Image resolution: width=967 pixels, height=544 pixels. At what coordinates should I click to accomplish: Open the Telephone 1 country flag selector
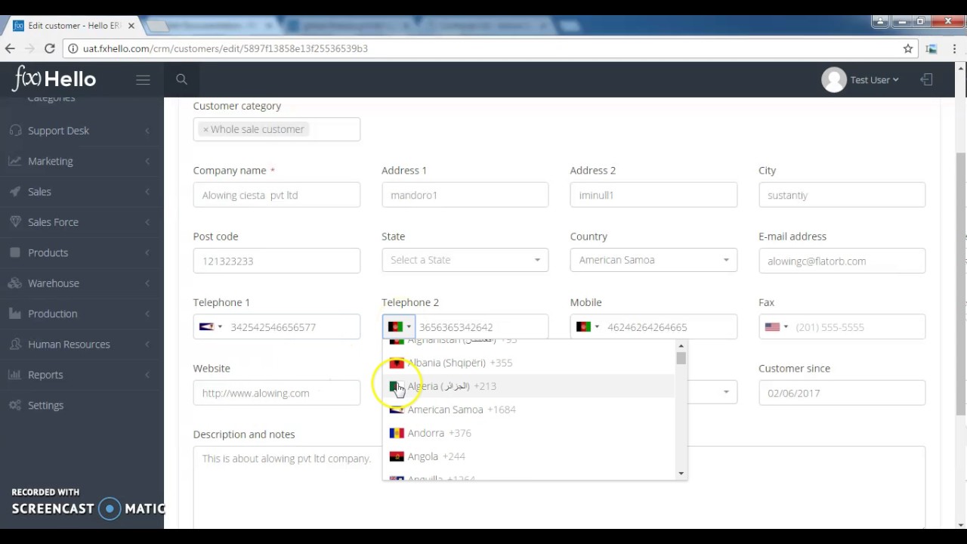point(210,327)
